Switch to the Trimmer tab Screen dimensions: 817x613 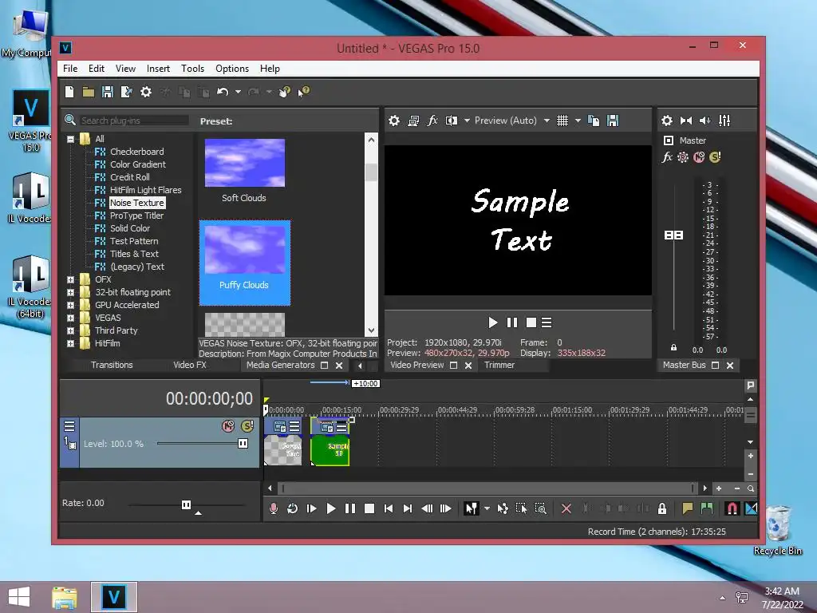(499, 365)
